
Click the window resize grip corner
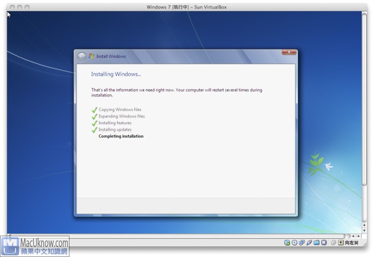click(x=365, y=244)
